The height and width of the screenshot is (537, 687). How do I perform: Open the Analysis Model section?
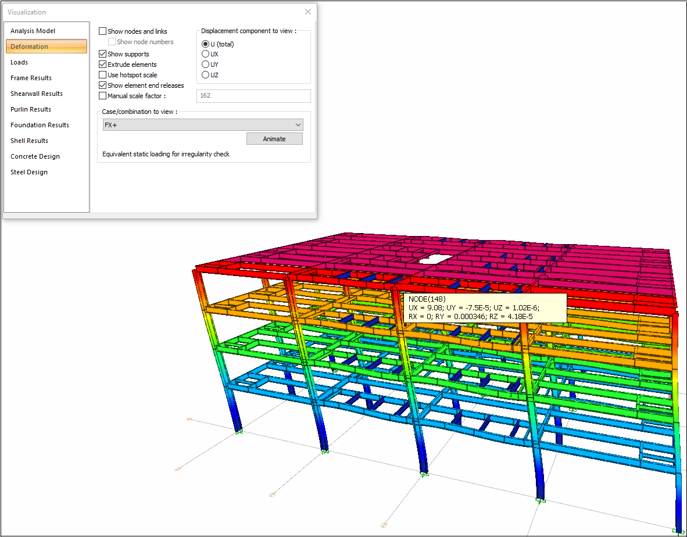[x=33, y=31]
